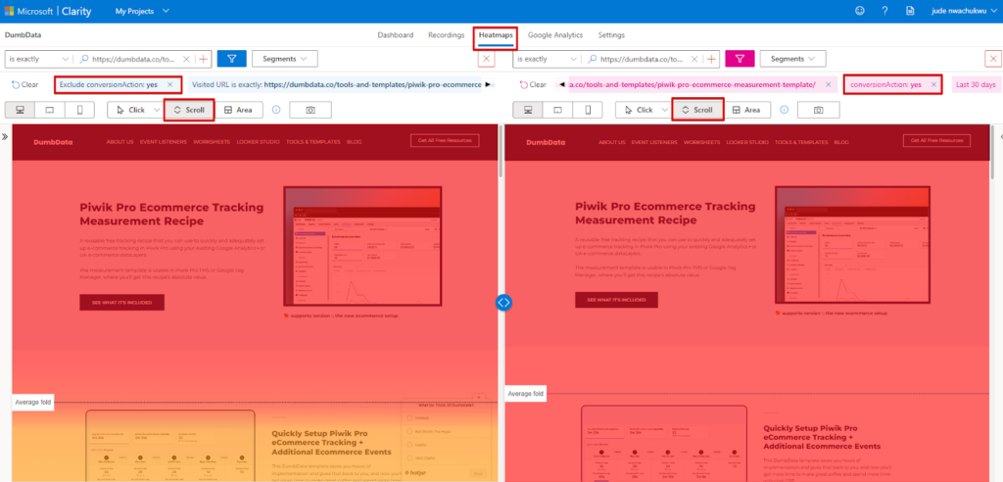Select tablet device view in left pane

click(50, 110)
